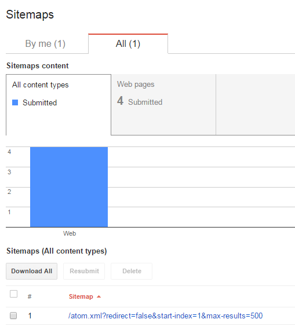This screenshot has height=330, width=295.
Task: Click row number '1' in sitemap table
Action: tap(30, 316)
